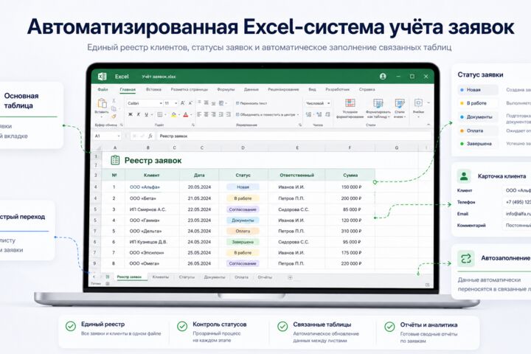Viewport: 531px width, 354px height.
Task: Open the Клиенты sheet tab
Action: [x=161, y=277]
